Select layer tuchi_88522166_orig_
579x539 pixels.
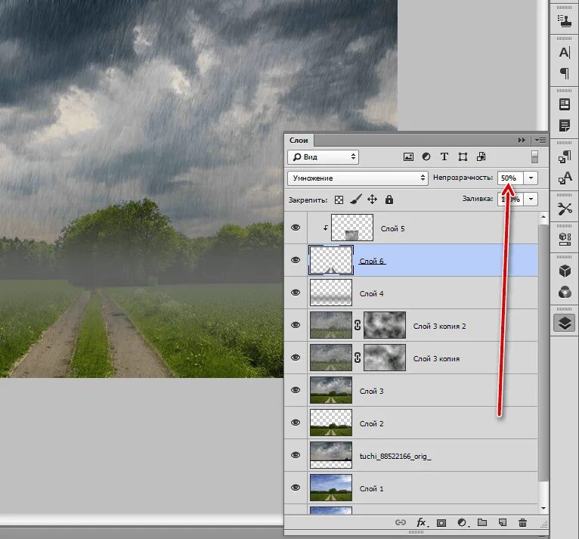[x=423, y=455]
